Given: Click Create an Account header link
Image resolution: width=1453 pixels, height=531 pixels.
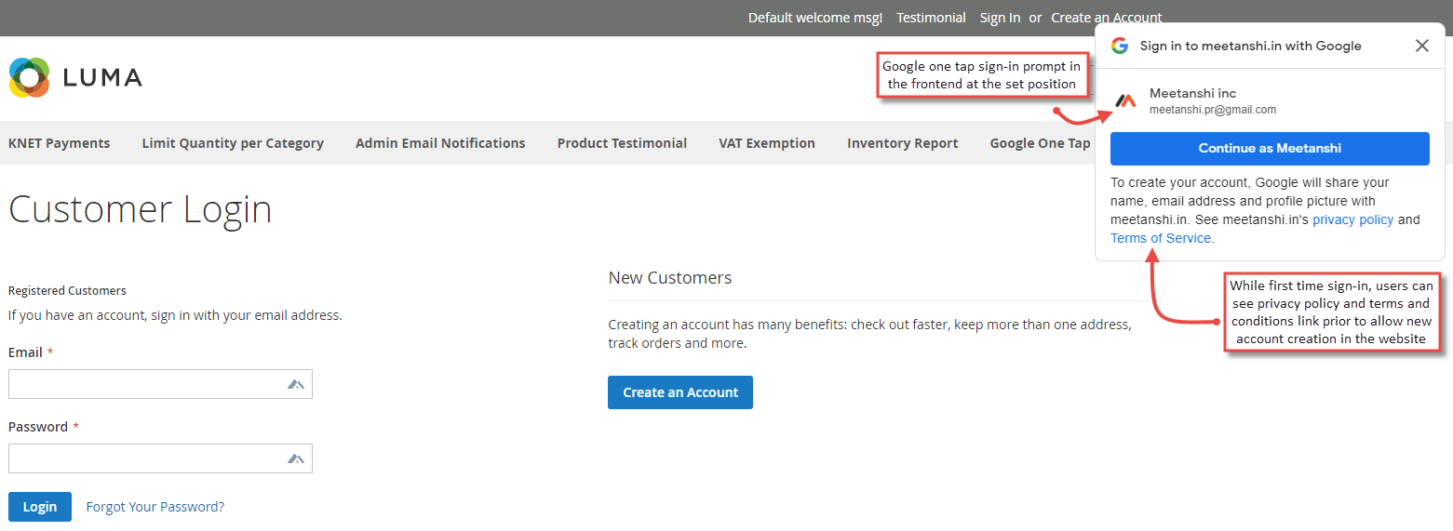Looking at the screenshot, I should click(1106, 18).
